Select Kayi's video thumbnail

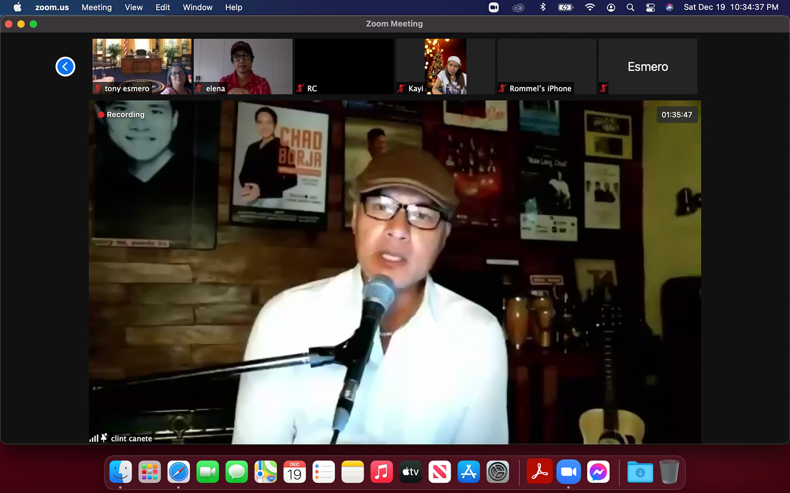(x=445, y=66)
